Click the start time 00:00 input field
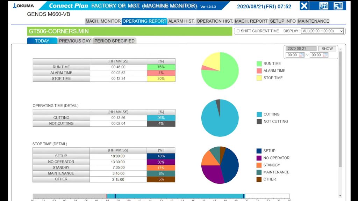The width and height of the screenshot is (358, 201). pos(292,55)
